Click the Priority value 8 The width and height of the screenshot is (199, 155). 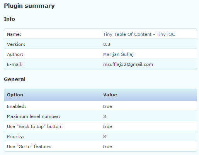(104, 136)
